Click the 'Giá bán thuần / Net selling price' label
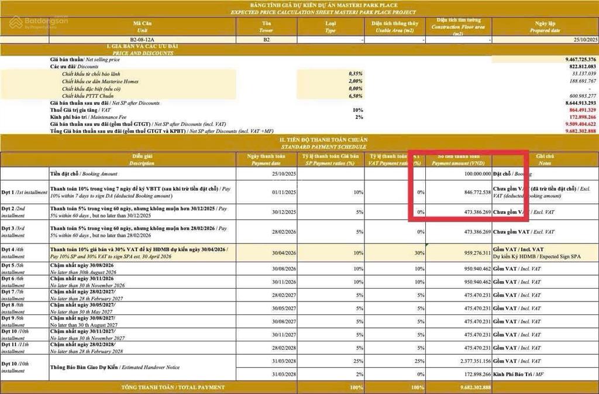This screenshot has height=394, width=599. 85,60
